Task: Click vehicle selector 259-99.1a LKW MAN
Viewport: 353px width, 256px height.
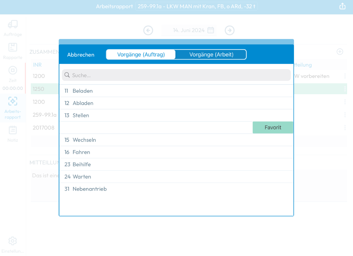Action: [x=196, y=6]
